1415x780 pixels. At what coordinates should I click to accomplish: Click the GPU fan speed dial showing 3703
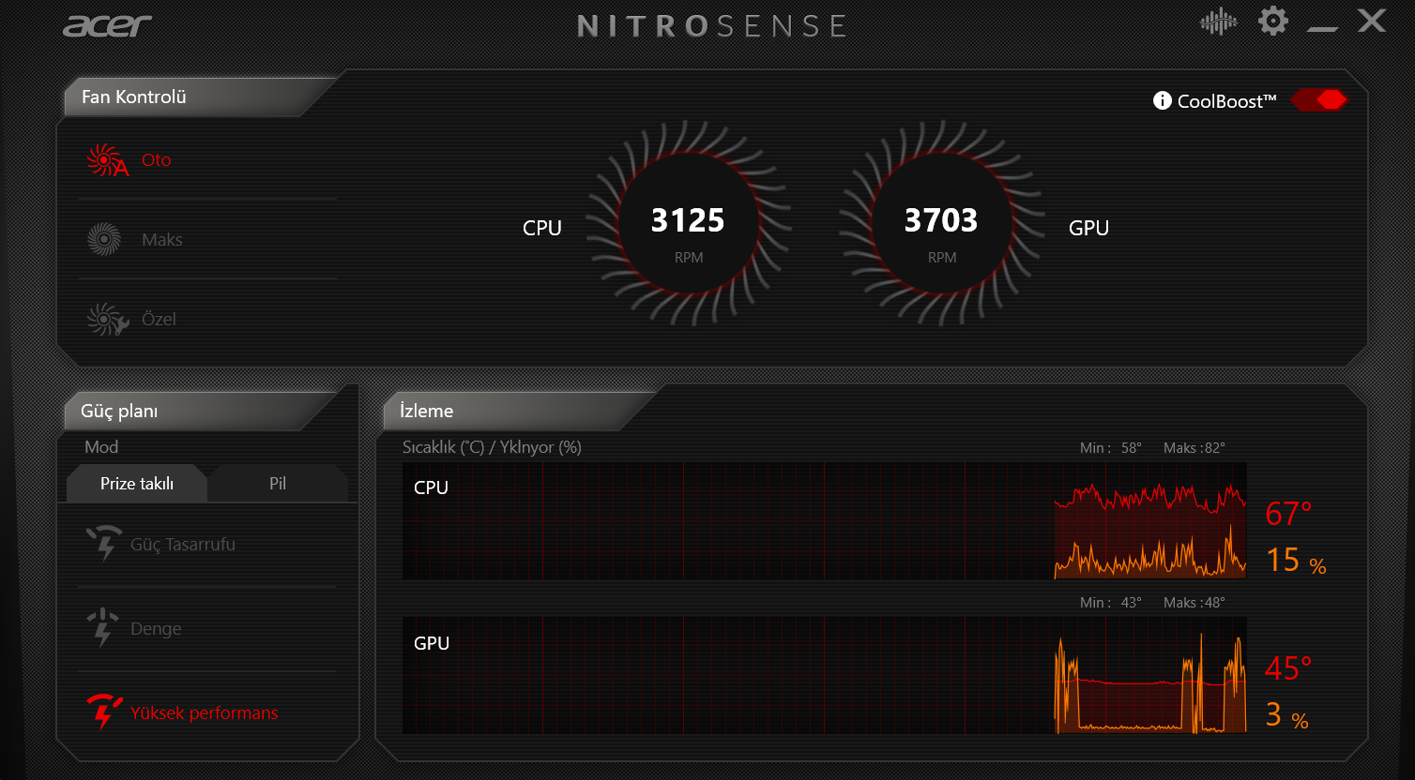point(942,223)
